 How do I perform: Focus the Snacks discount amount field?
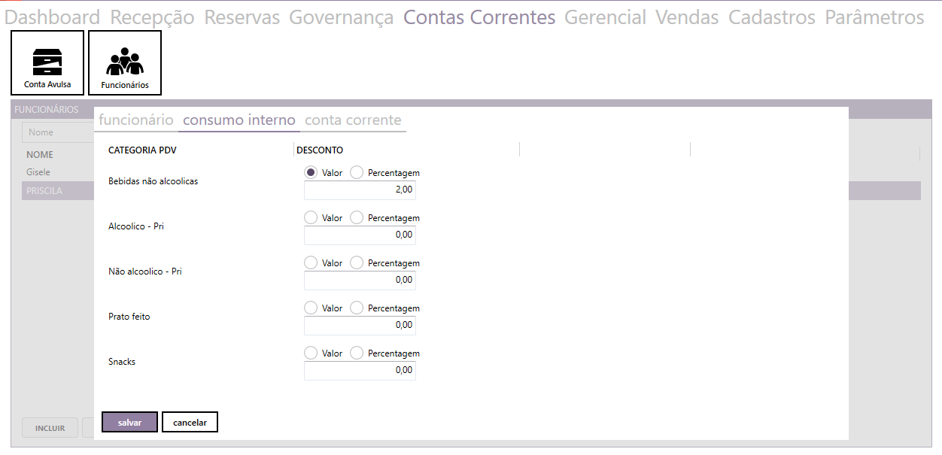[x=360, y=371]
